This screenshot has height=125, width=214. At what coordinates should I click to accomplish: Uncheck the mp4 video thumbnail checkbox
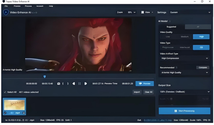(x=5, y=113)
